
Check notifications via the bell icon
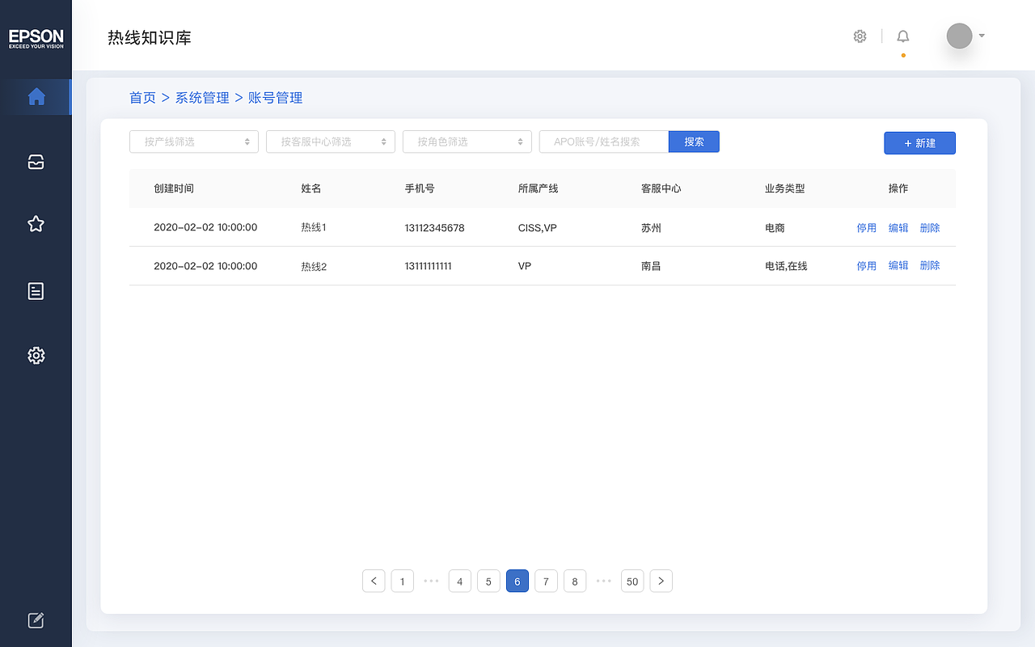[902, 36]
